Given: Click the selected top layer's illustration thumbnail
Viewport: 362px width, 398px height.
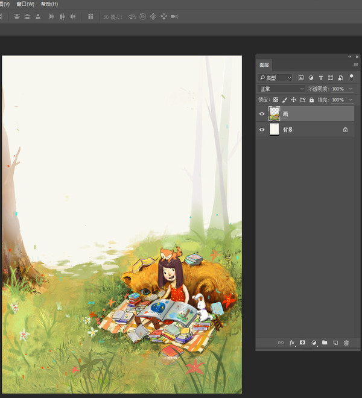Looking at the screenshot, I should click(x=274, y=113).
